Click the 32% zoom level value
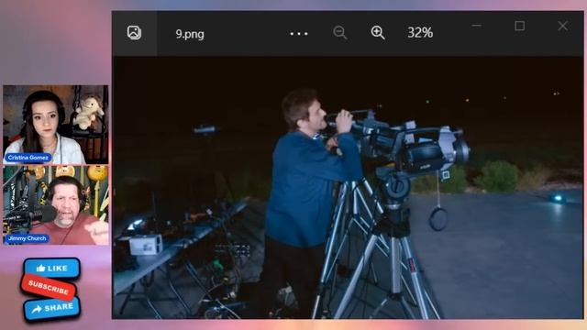The width and height of the screenshot is (587, 330). [x=420, y=33]
